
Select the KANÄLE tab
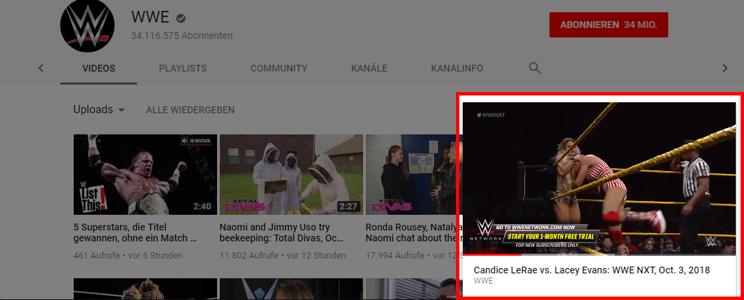(x=369, y=68)
